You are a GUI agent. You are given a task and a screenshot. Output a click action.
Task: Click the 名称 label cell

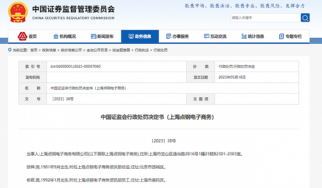pos(33,88)
